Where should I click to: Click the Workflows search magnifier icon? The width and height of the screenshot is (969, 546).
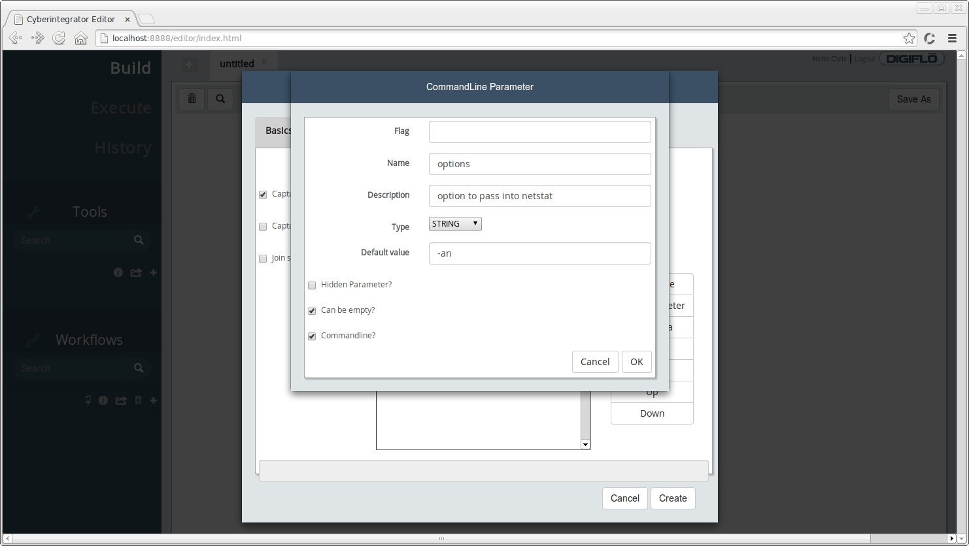click(139, 368)
